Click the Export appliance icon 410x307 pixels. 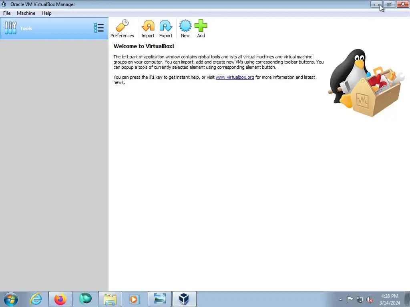click(x=166, y=28)
